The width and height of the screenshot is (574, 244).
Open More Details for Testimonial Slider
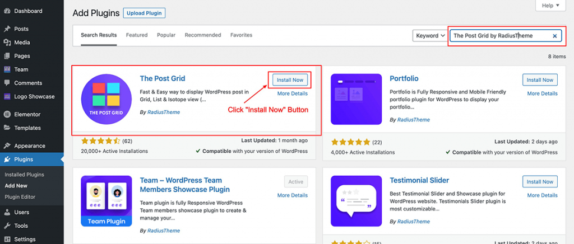(x=542, y=195)
